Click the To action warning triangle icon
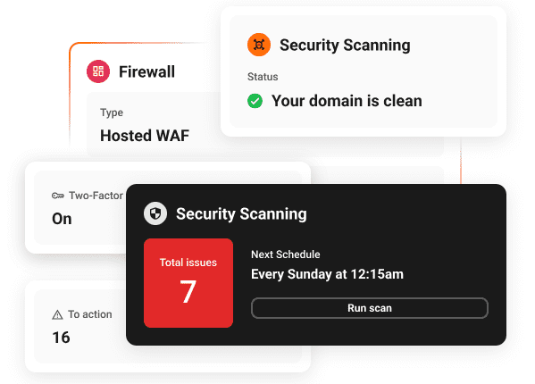Screen dimensions: 535x384 coord(57,314)
